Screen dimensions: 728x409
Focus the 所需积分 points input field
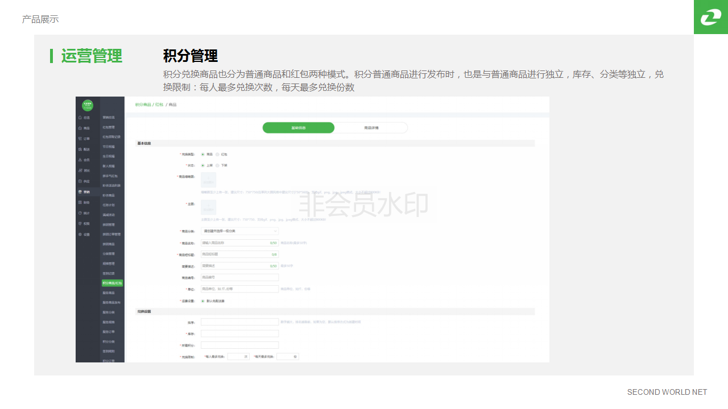click(239, 345)
